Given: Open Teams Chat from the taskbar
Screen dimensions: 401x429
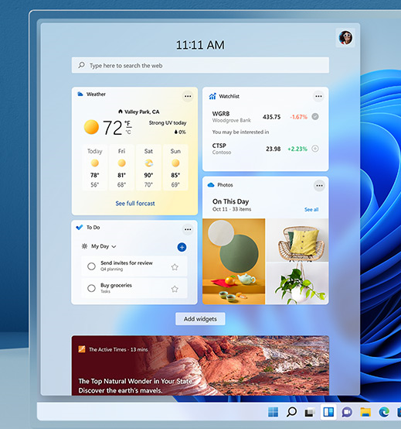Looking at the screenshot, I should coord(347,412).
